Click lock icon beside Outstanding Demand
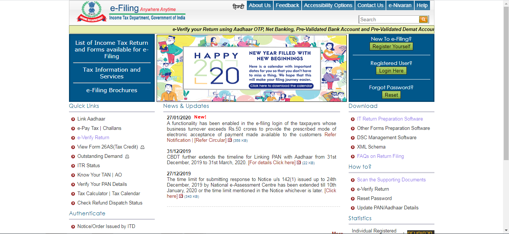This screenshot has height=234, width=509. [x=127, y=156]
